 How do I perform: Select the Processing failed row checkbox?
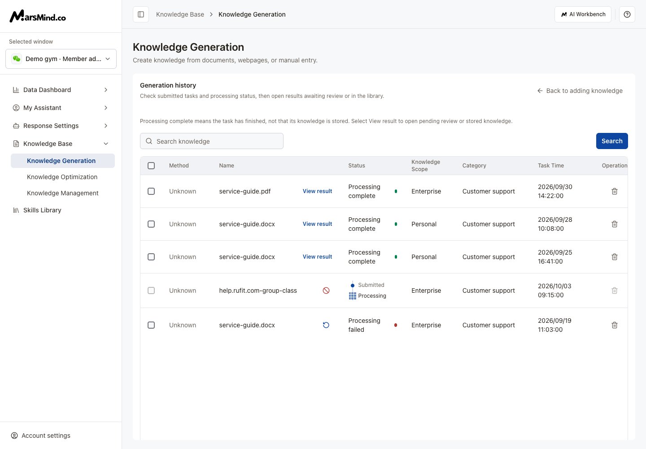(x=151, y=325)
